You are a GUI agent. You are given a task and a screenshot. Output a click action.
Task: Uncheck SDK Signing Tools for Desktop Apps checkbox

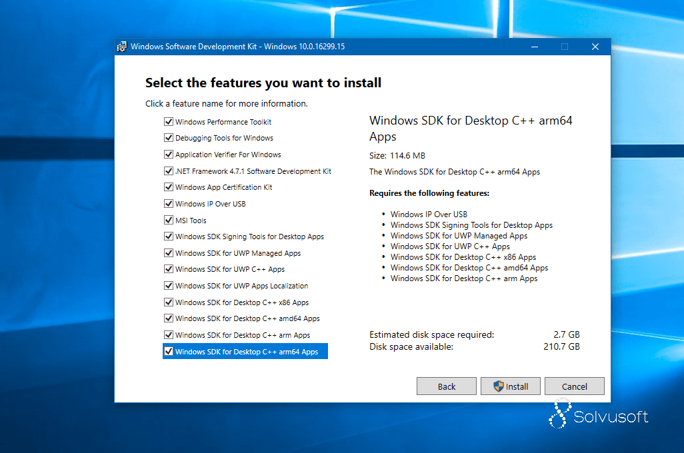pyautogui.click(x=169, y=236)
